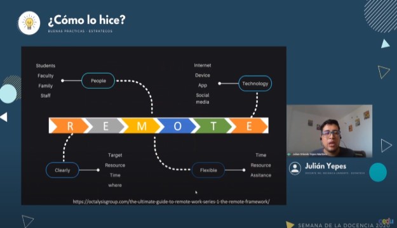
Task: Click the gray E arrow segment
Action: (105, 126)
